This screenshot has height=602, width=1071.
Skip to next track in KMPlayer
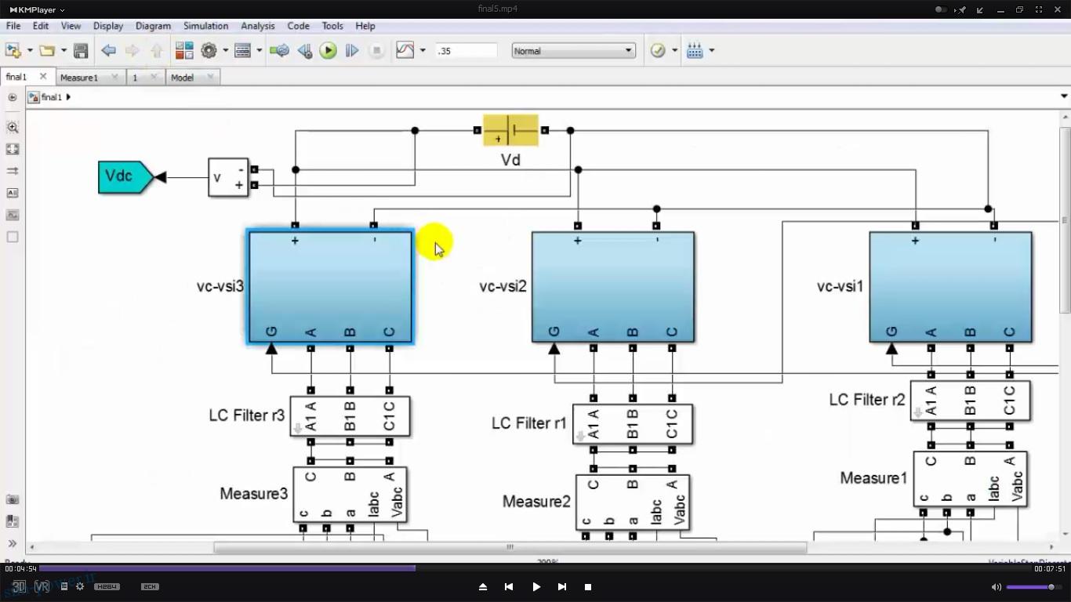561,586
